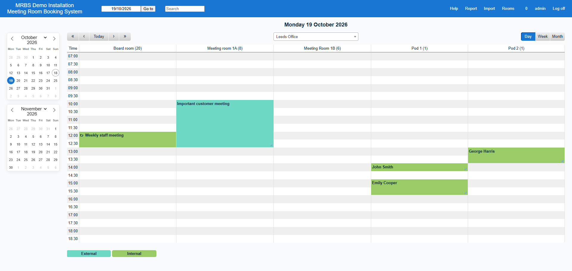The width and height of the screenshot is (572, 271).
Task: Select 25 in October mini calendar
Action: point(55,81)
